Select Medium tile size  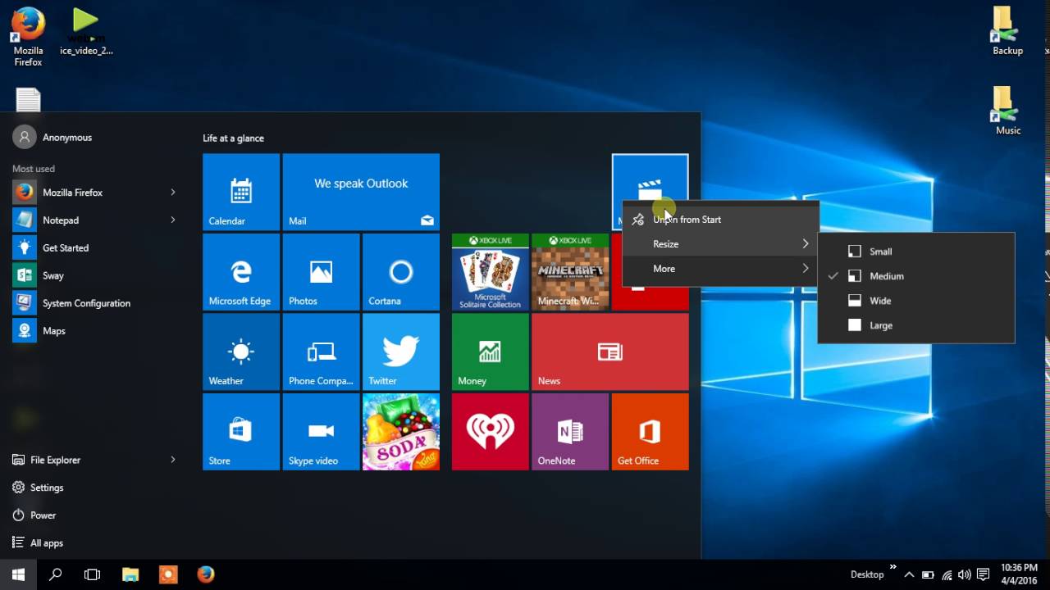pyautogui.click(x=916, y=276)
